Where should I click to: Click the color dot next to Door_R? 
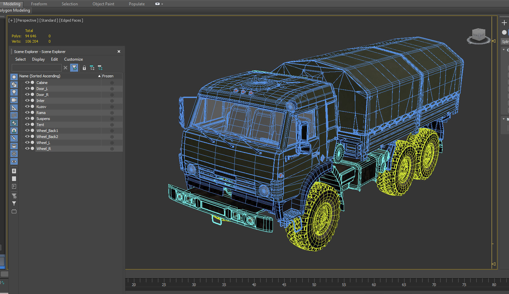32,94
